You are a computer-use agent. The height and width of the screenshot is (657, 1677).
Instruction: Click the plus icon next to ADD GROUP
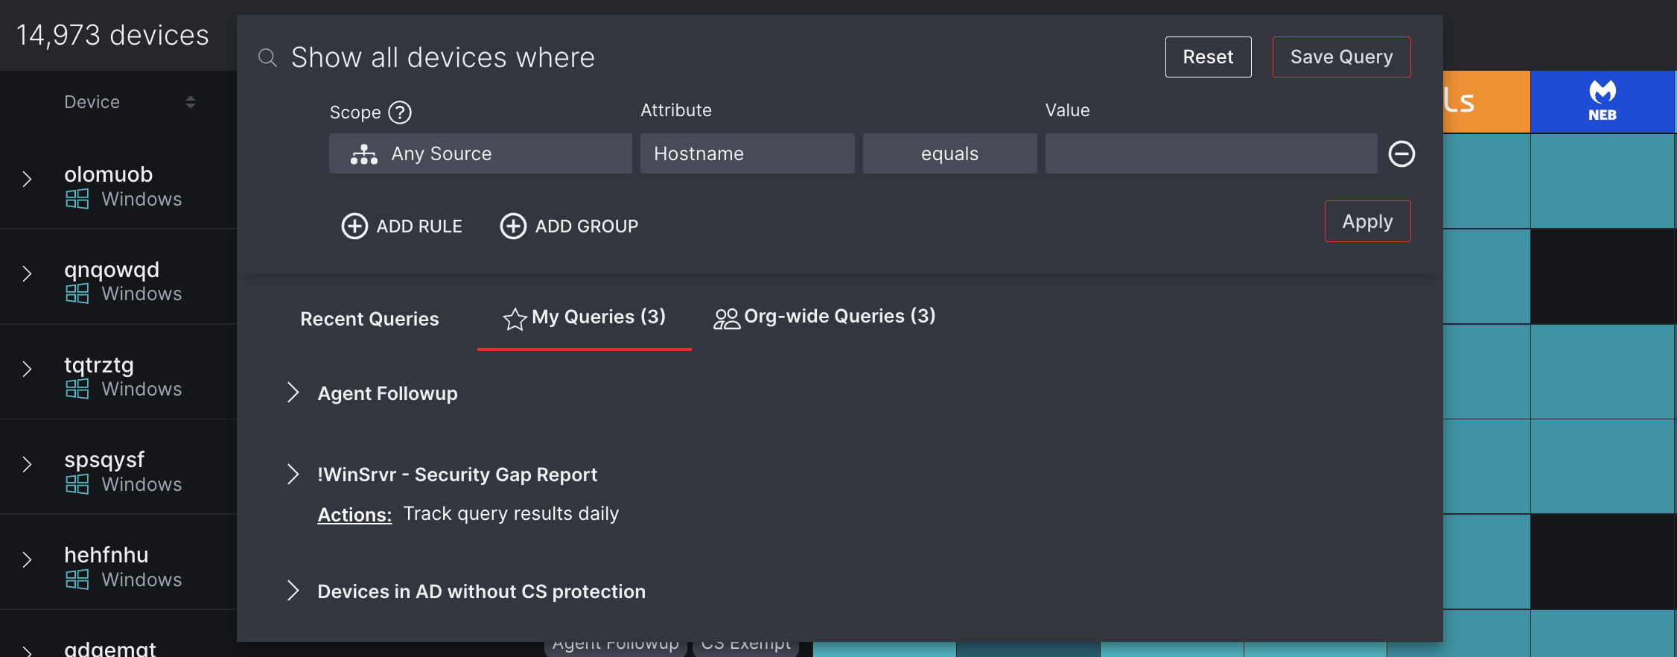[513, 226]
